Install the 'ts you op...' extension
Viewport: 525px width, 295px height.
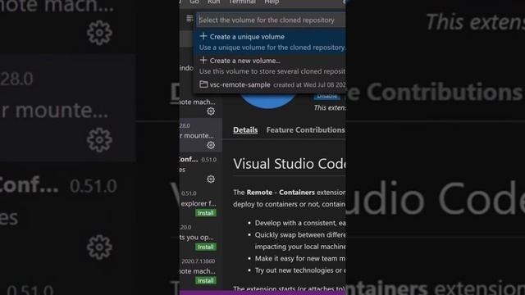point(206,247)
